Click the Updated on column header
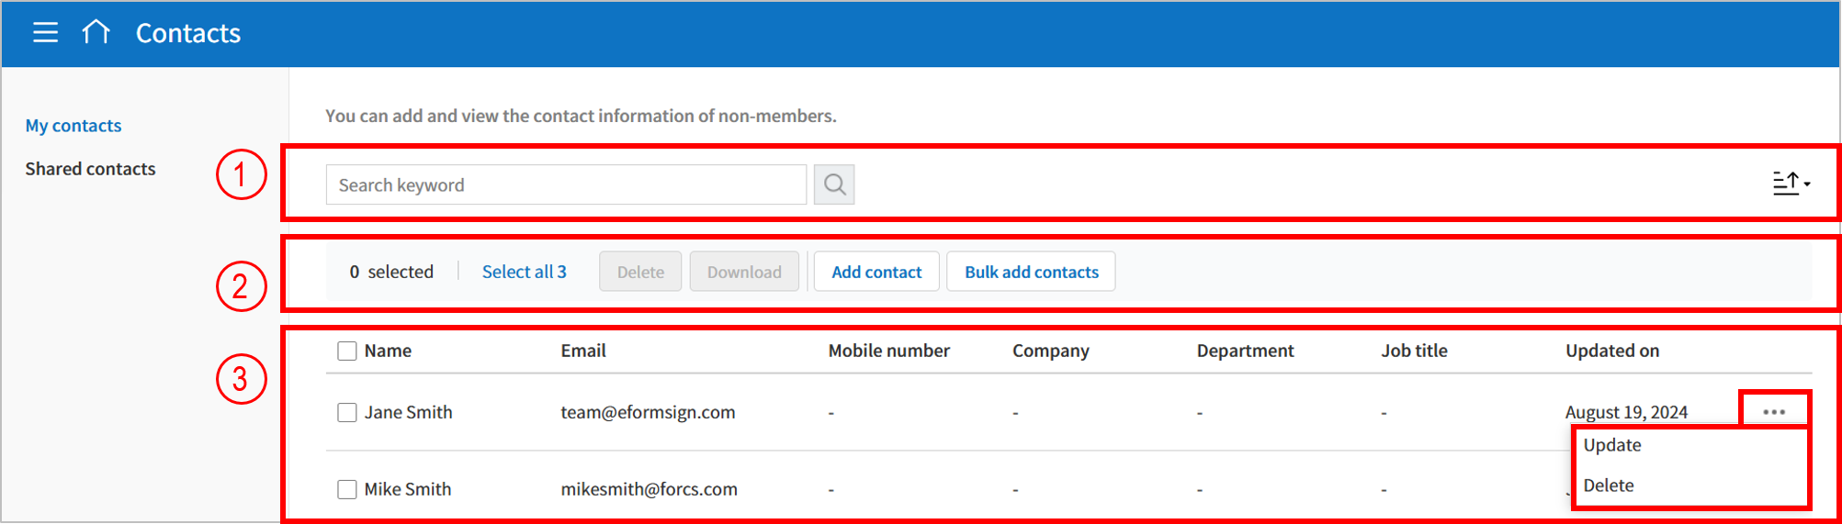The image size is (1842, 524). click(x=1612, y=351)
